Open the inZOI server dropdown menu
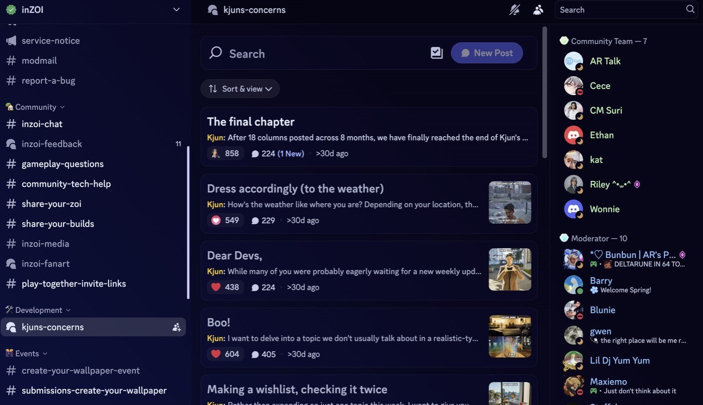 coord(176,9)
